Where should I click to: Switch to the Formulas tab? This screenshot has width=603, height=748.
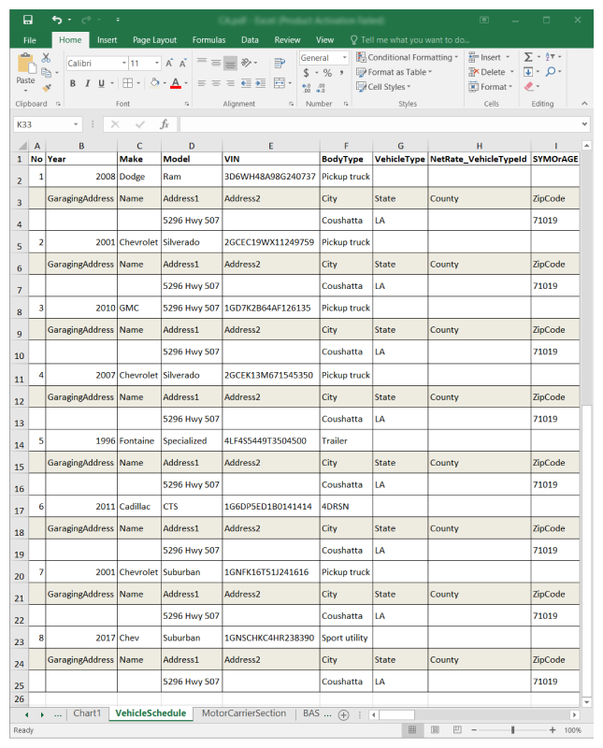pyautogui.click(x=209, y=40)
